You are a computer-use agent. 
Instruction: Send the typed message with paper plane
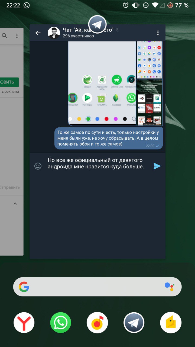[x=157, y=166]
